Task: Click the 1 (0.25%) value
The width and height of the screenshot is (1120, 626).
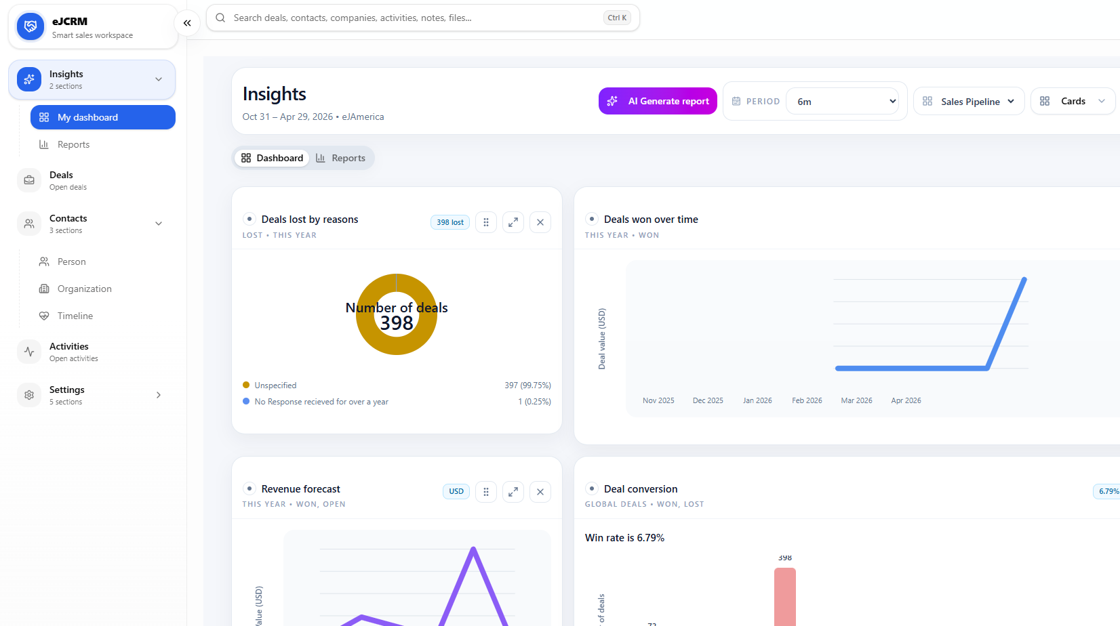Action: [x=534, y=402]
